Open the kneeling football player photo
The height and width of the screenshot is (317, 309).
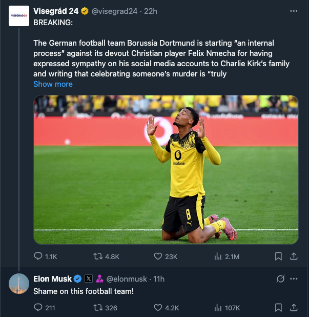click(166, 169)
